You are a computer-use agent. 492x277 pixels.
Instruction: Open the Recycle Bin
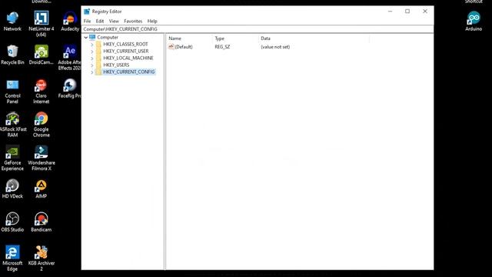tap(12, 55)
